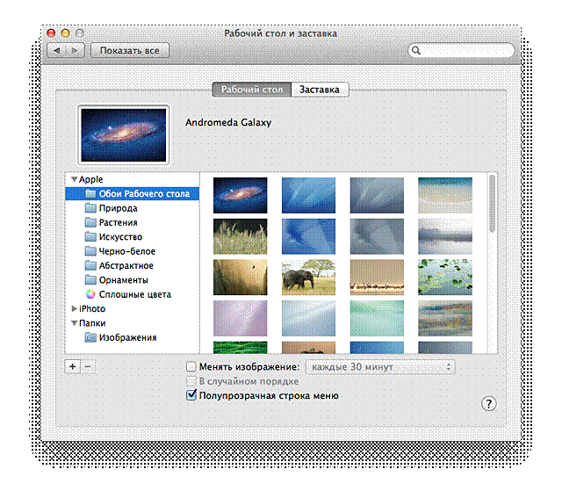The image size is (562, 498).
Task: Select the autumn landscape wallpaper thumbnail
Action: coord(445,318)
